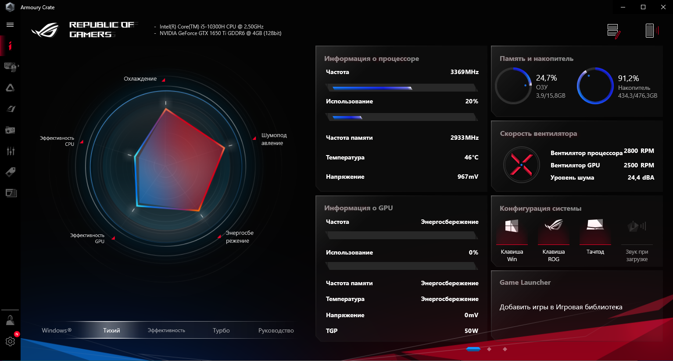Click the edit dashboard layout icon
Image resolution: width=673 pixels, height=361 pixels.
click(x=614, y=31)
